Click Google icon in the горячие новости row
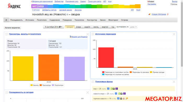The image size is (183, 102). coord(118,98)
